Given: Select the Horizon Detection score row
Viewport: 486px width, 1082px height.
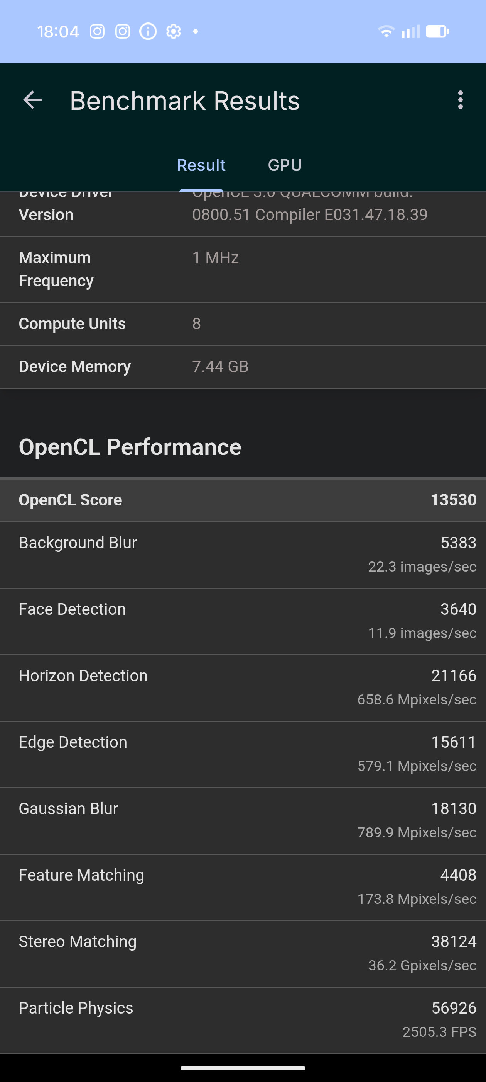Looking at the screenshot, I should [x=243, y=687].
